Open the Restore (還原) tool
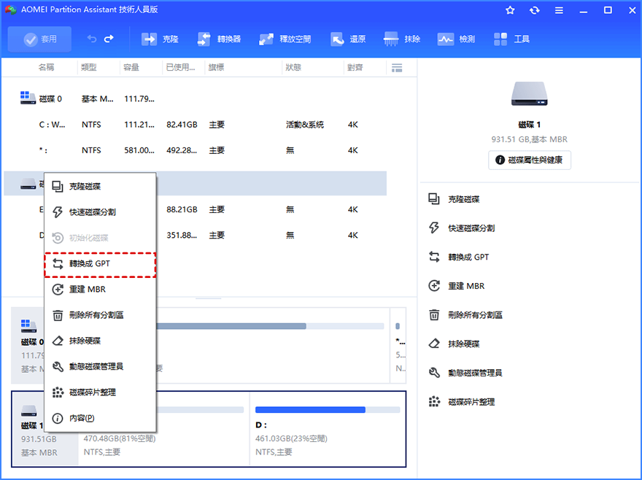 (x=348, y=39)
